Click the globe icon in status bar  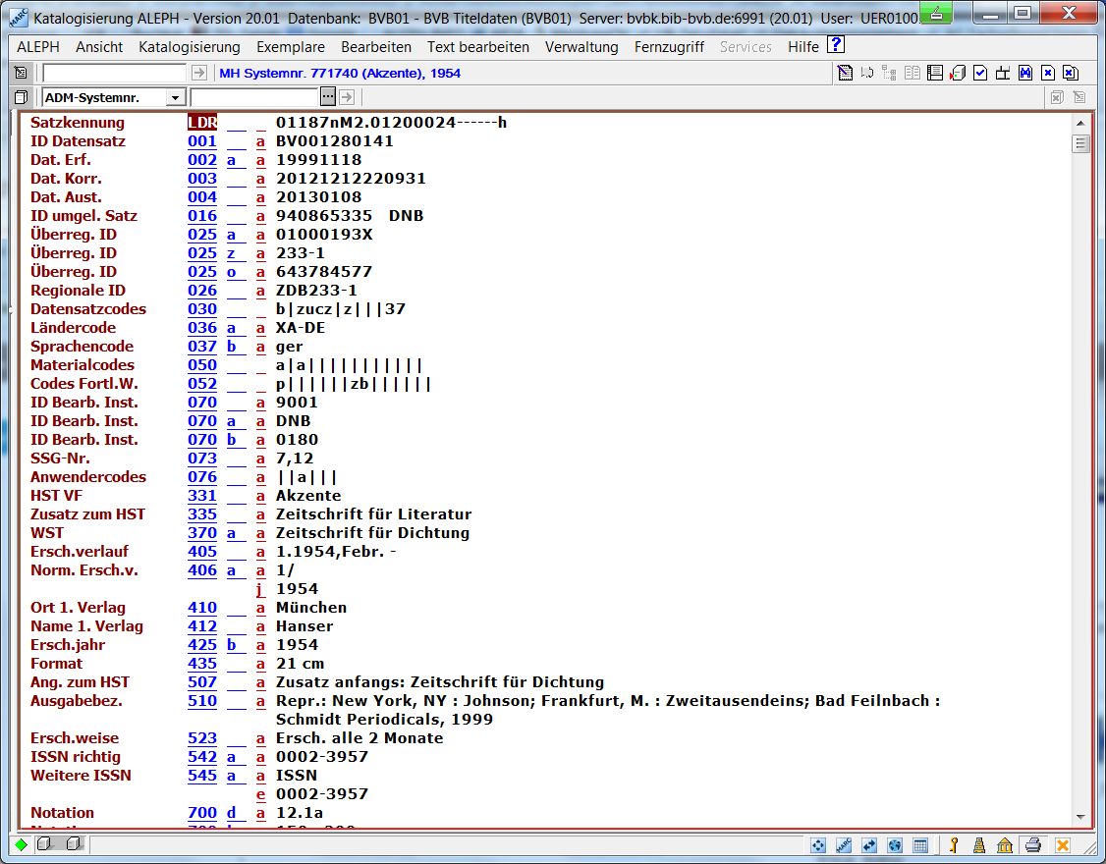895,845
